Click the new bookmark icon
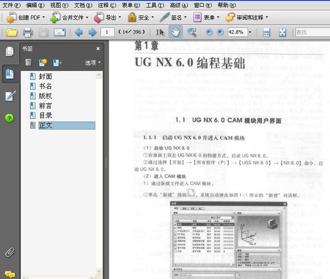330x279 pixels. (x=43, y=62)
